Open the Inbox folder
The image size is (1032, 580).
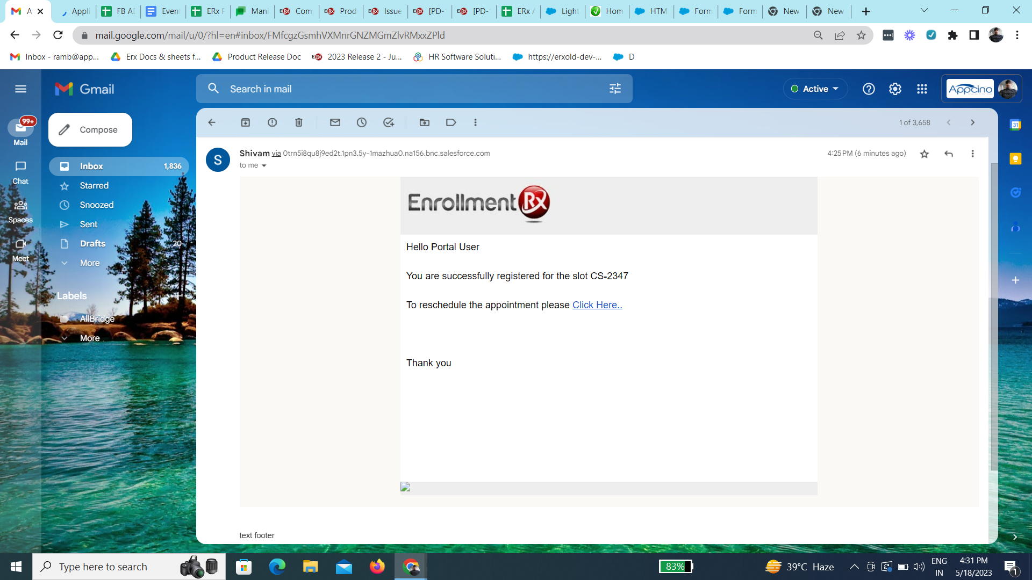pyautogui.click(x=91, y=166)
